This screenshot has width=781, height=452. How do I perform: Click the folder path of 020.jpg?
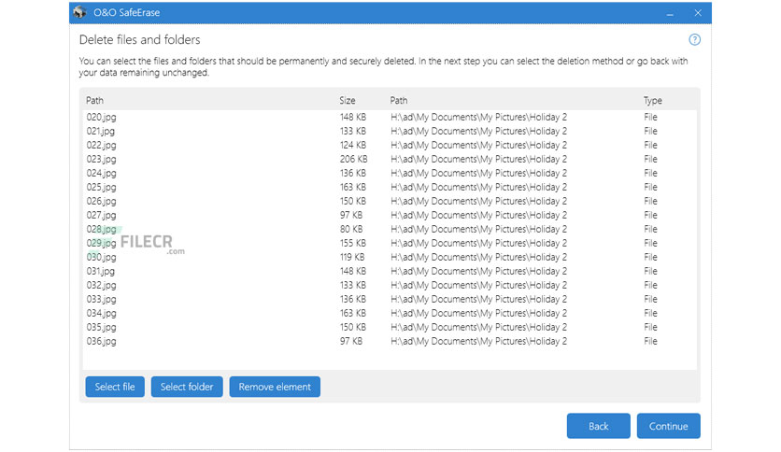tap(478, 117)
